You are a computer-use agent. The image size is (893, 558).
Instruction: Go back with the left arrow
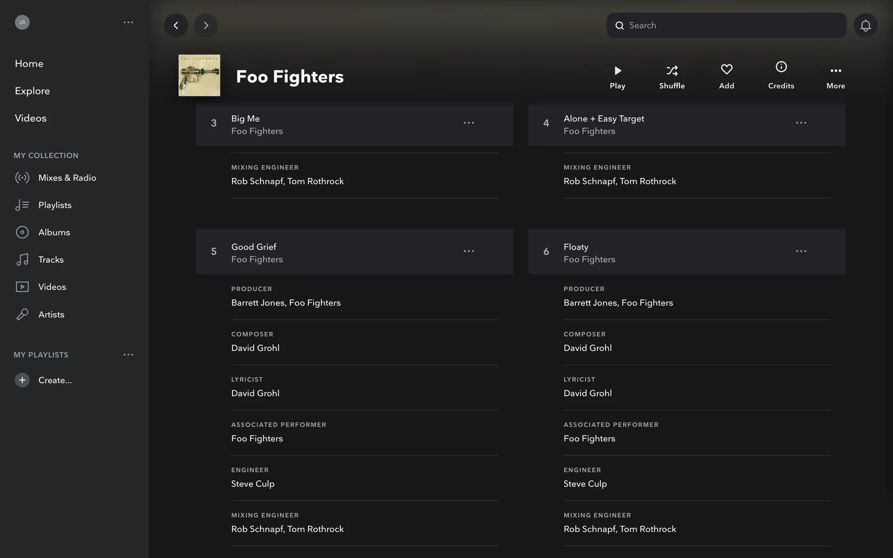coord(176,25)
